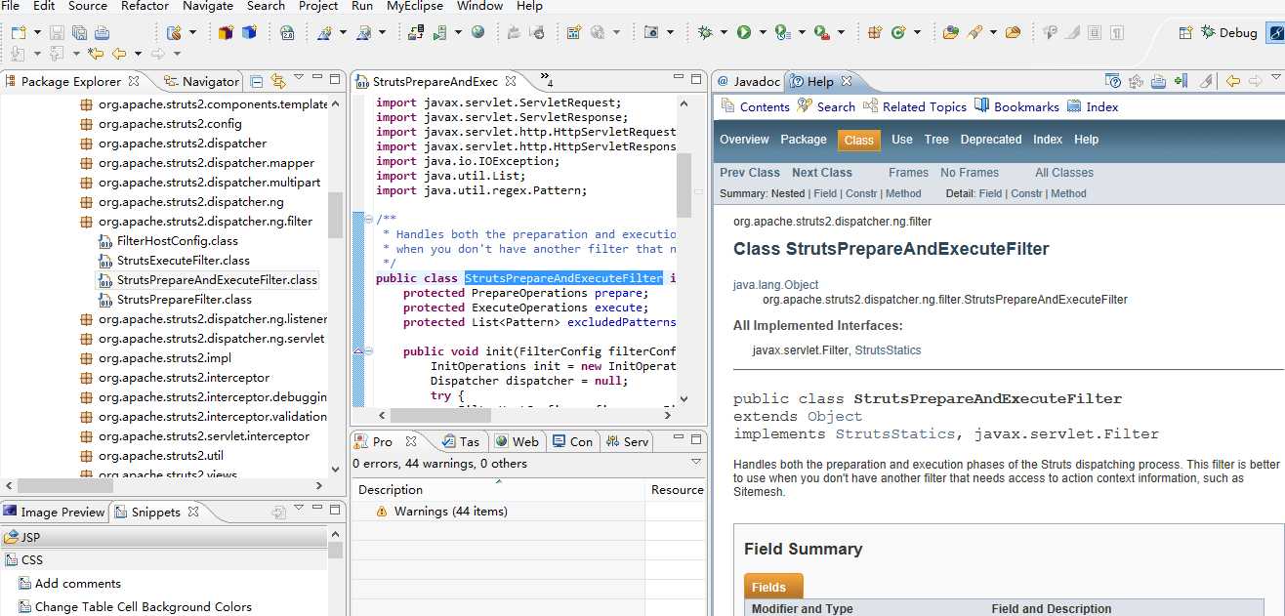Click the Bookmark Document icon in Help view

(x=1181, y=81)
